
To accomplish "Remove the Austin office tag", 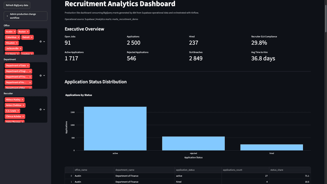I will 15,32.
